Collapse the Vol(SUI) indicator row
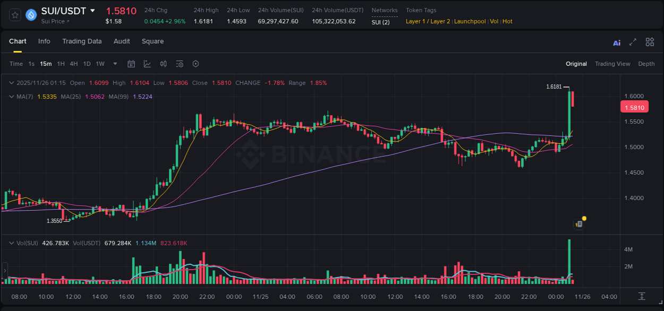Screen dimensions: 664x311 pos(12,243)
